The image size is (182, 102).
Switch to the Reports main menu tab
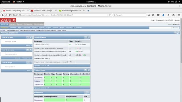20,24
